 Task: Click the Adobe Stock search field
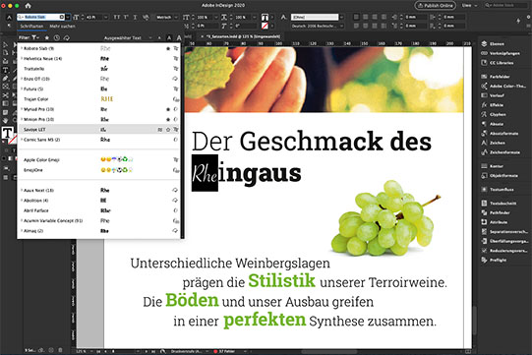[x=504, y=6]
